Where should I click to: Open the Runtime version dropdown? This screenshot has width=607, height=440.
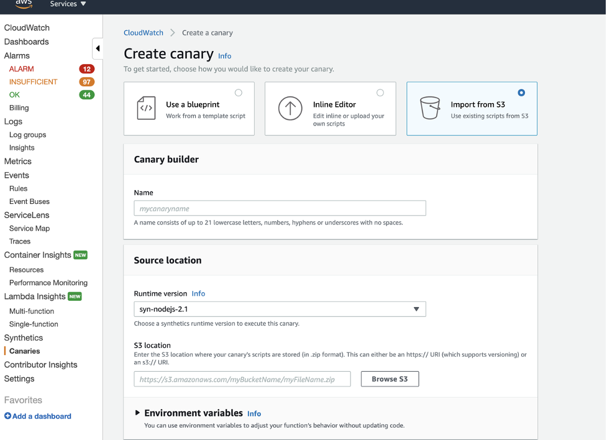280,308
